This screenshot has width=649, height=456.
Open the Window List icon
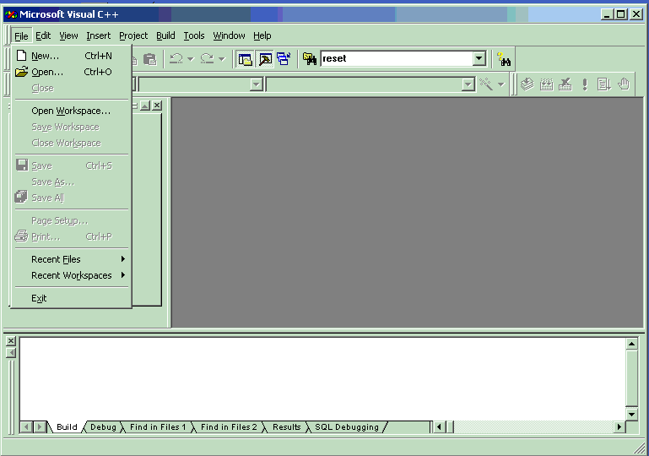(284, 59)
